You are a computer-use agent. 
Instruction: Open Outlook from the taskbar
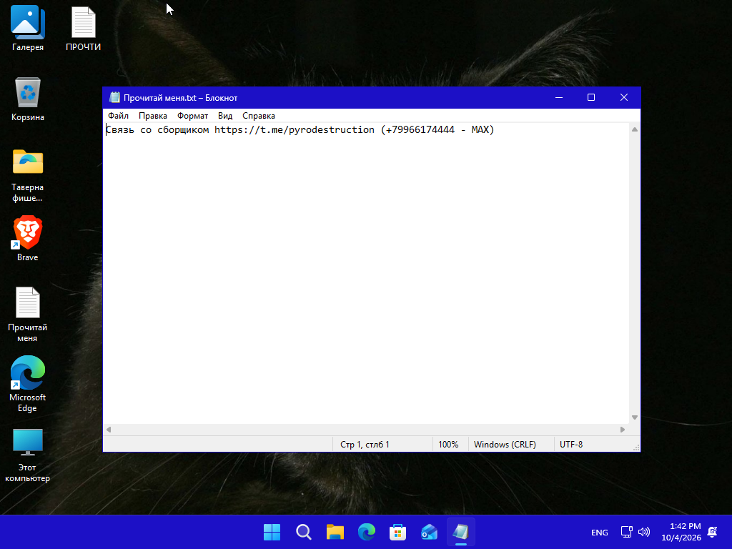coord(429,532)
